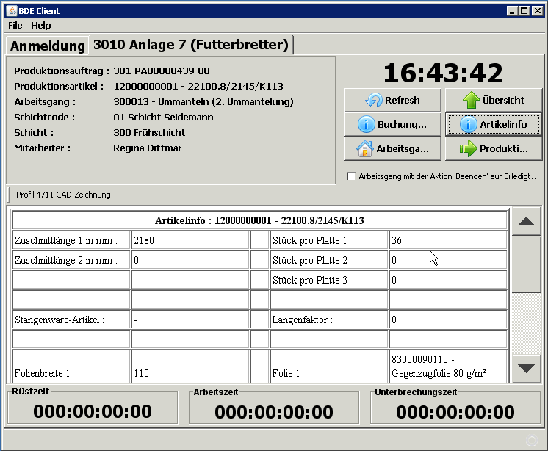This screenshot has width=548, height=451.
Task: Open the File menu
Action: coord(15,25)
